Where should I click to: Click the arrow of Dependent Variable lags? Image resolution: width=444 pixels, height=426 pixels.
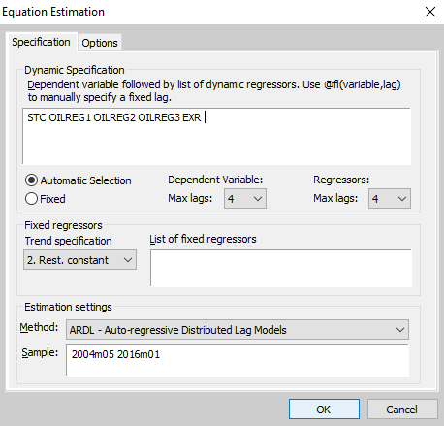coord(258,198)
